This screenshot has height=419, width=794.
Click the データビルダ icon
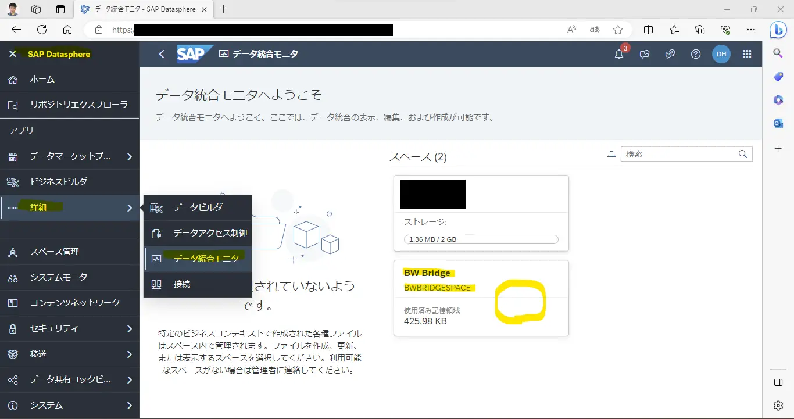point(156,207)
